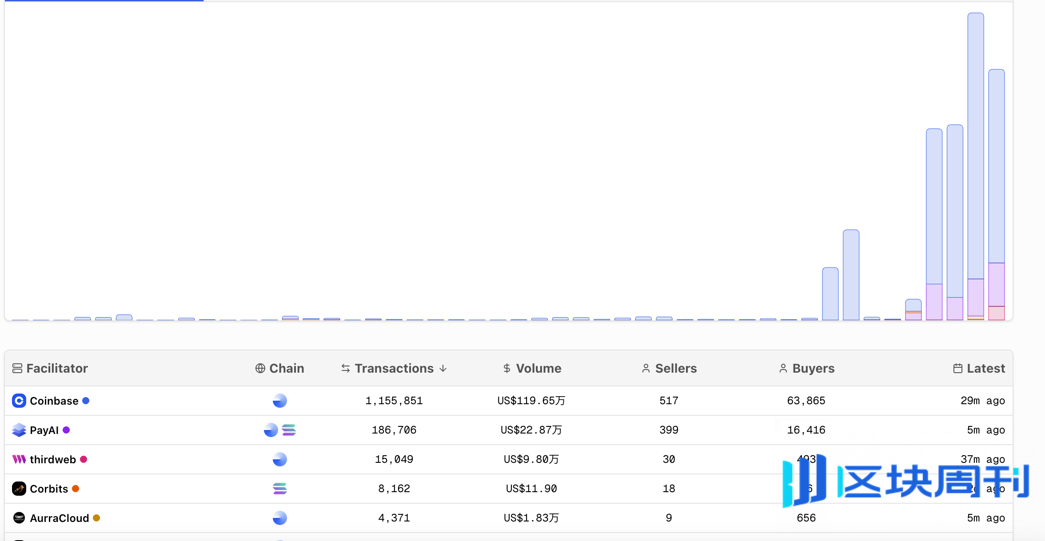Click the Coinbase logo icon
The width and height of the screenshot is (1045, 541).
pos(19,401)
